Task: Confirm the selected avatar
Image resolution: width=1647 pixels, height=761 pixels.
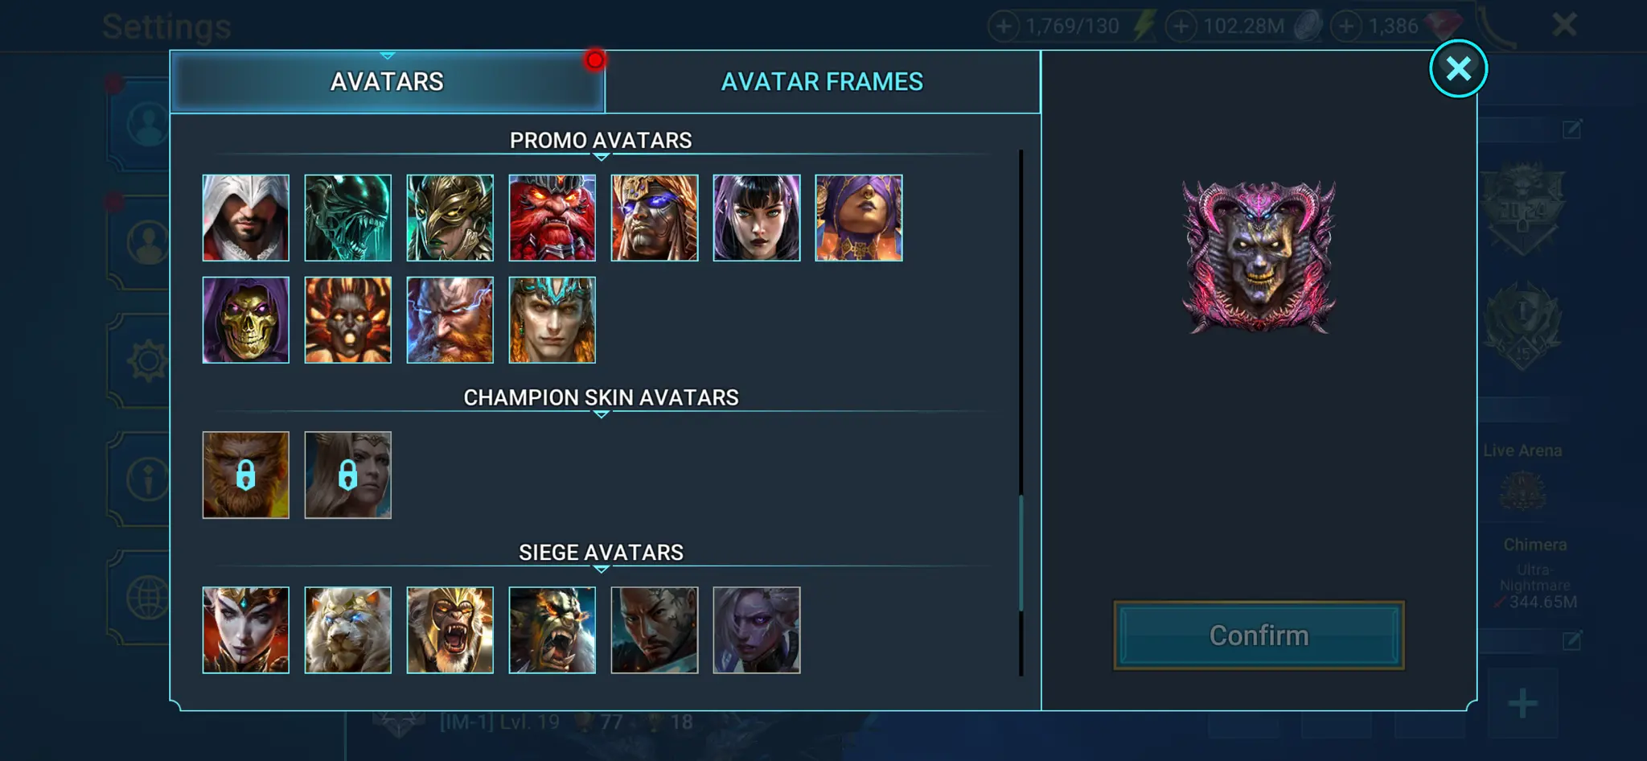Action: [x=1259, y=636]
